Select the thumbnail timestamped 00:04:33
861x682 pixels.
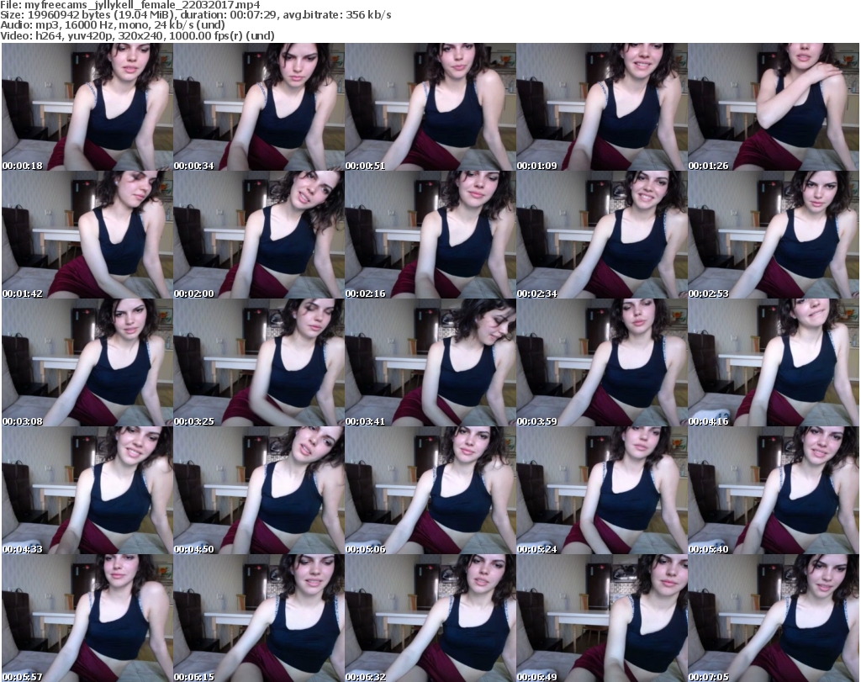[x=87, y=490]
